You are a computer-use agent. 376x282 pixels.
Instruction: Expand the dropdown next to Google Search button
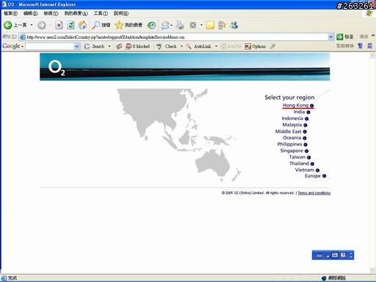[x=109, y=46]
